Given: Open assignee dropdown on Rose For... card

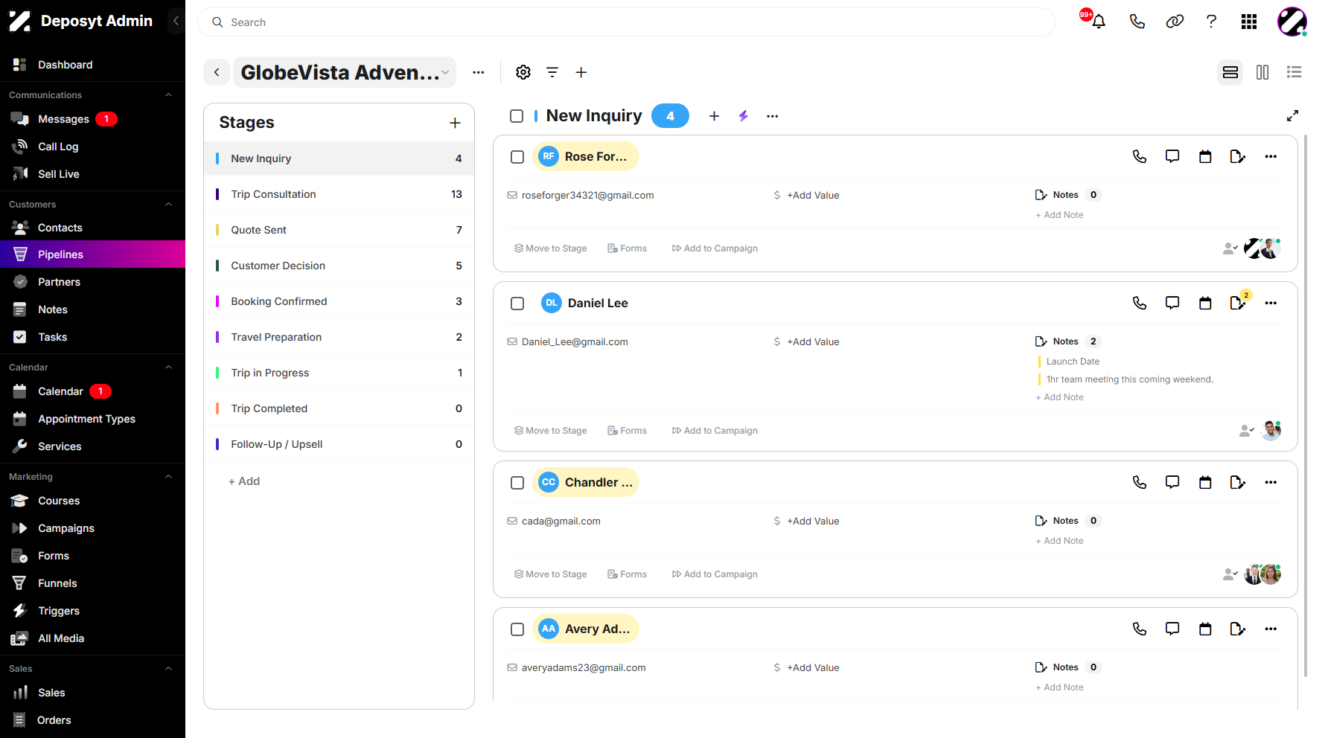Looking at the screenshot, I should [1230, 248].
